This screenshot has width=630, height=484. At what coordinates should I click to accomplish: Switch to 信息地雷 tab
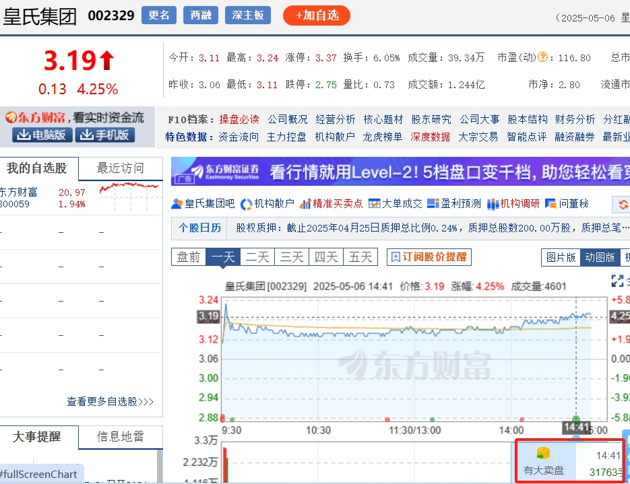(x=120, y=437)
